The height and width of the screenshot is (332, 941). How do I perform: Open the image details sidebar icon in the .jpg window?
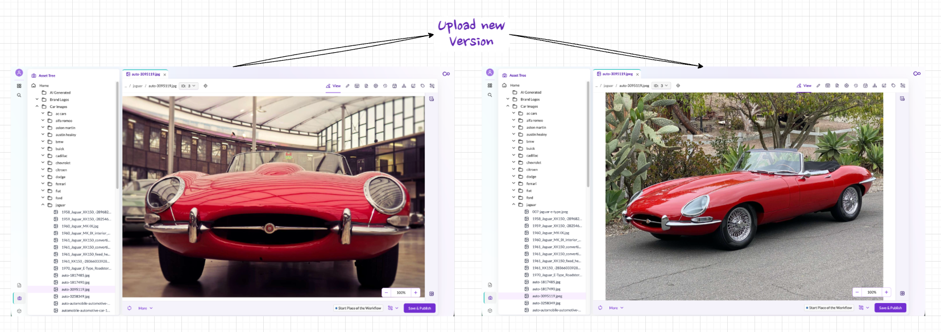432,99
